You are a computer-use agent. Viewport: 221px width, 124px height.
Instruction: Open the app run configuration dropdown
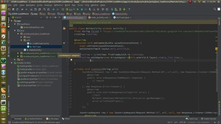click(x=70, y=9)
